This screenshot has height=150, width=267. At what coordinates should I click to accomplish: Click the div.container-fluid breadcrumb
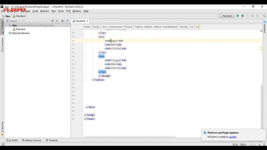coord(117,27)
